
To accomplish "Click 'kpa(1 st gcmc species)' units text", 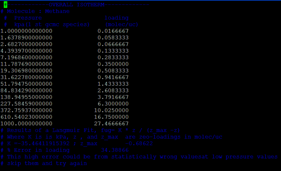I will pos(52,25).
